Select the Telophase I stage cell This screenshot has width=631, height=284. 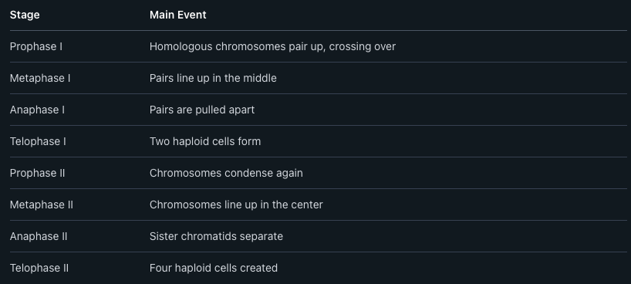(38, 141)
